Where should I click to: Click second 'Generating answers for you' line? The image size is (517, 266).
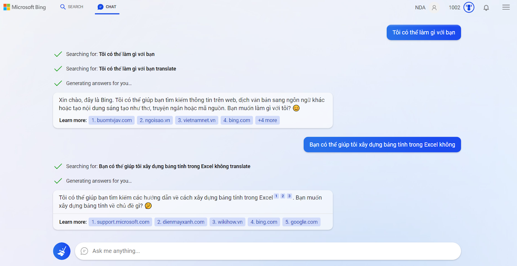tap(99, 181)
